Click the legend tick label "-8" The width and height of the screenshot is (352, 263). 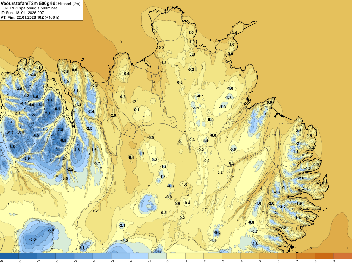(20, 261)
